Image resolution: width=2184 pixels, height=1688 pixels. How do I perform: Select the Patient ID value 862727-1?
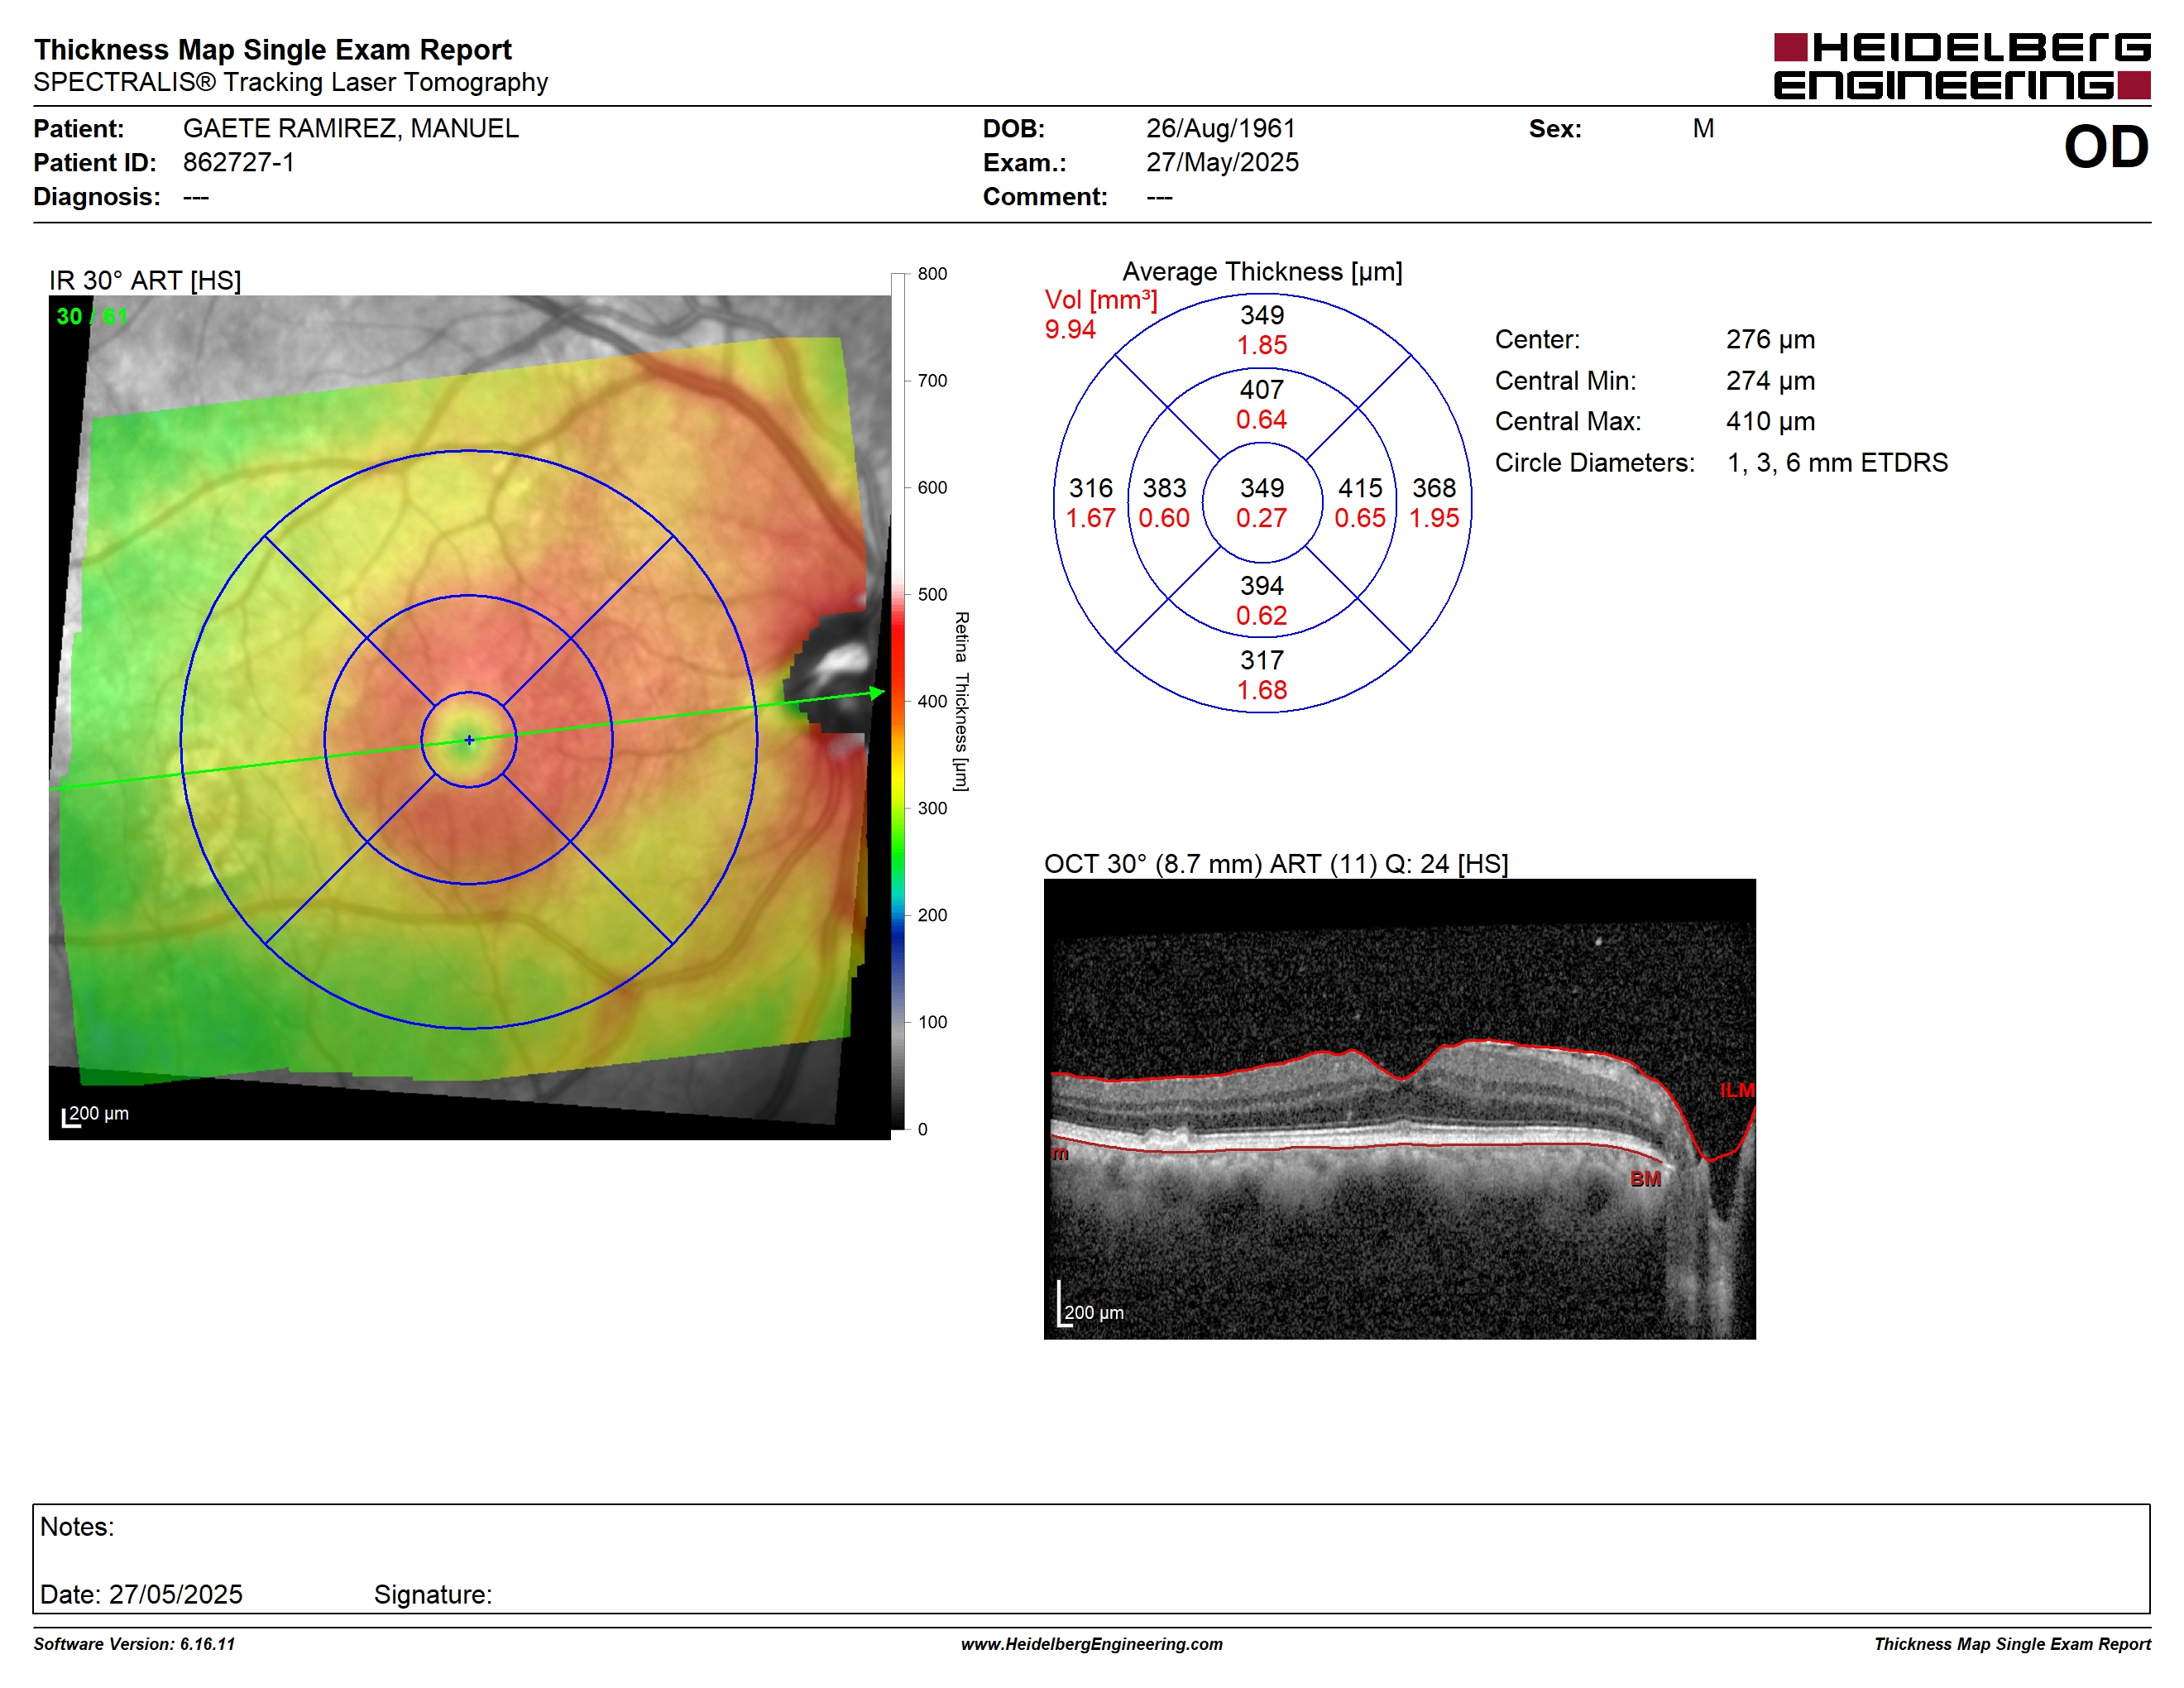pos(239,163)
